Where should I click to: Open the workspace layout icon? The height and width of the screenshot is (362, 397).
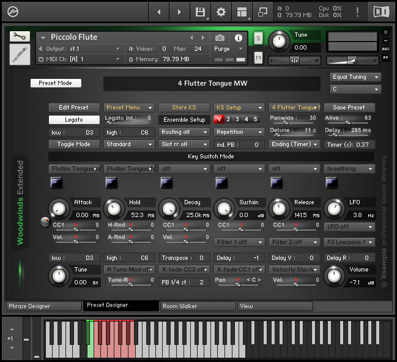242,12
